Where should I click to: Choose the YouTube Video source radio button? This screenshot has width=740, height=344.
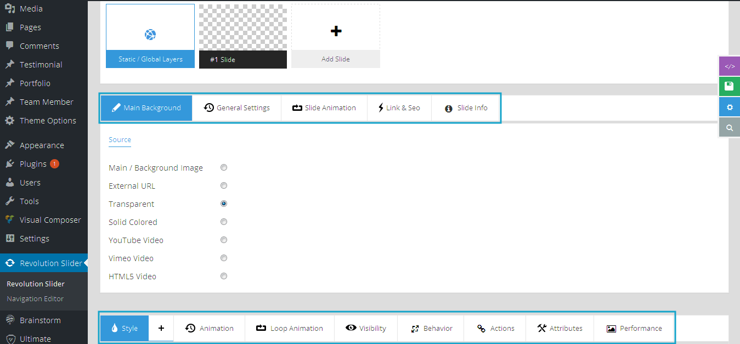224,240
